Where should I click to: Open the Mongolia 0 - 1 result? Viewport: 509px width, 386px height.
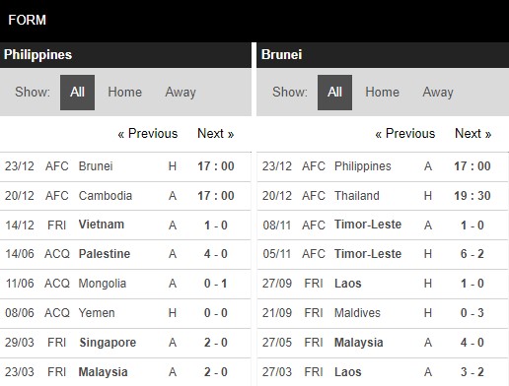click(x=125, y=284)
